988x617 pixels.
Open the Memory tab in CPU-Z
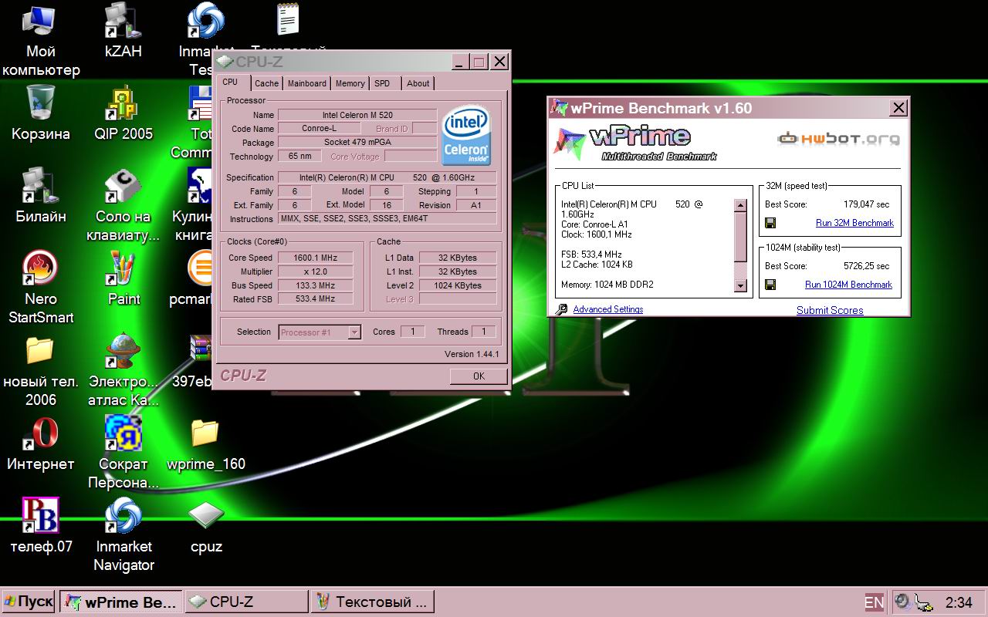click(x=350, y=83)
